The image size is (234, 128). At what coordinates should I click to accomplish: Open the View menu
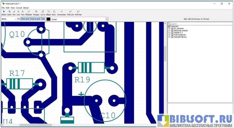click(x=13, y=8)
